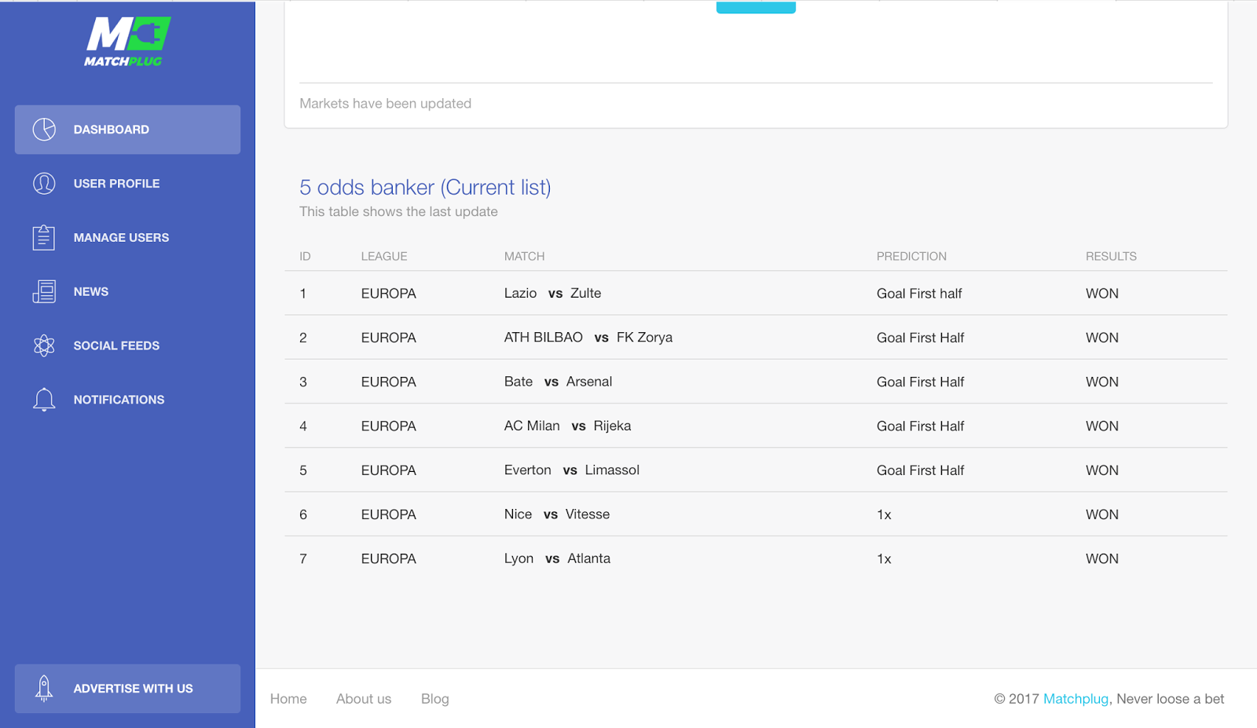Click the cyan button at the top
Viewport: 1257px width, 728px height.
click(756, 7)
